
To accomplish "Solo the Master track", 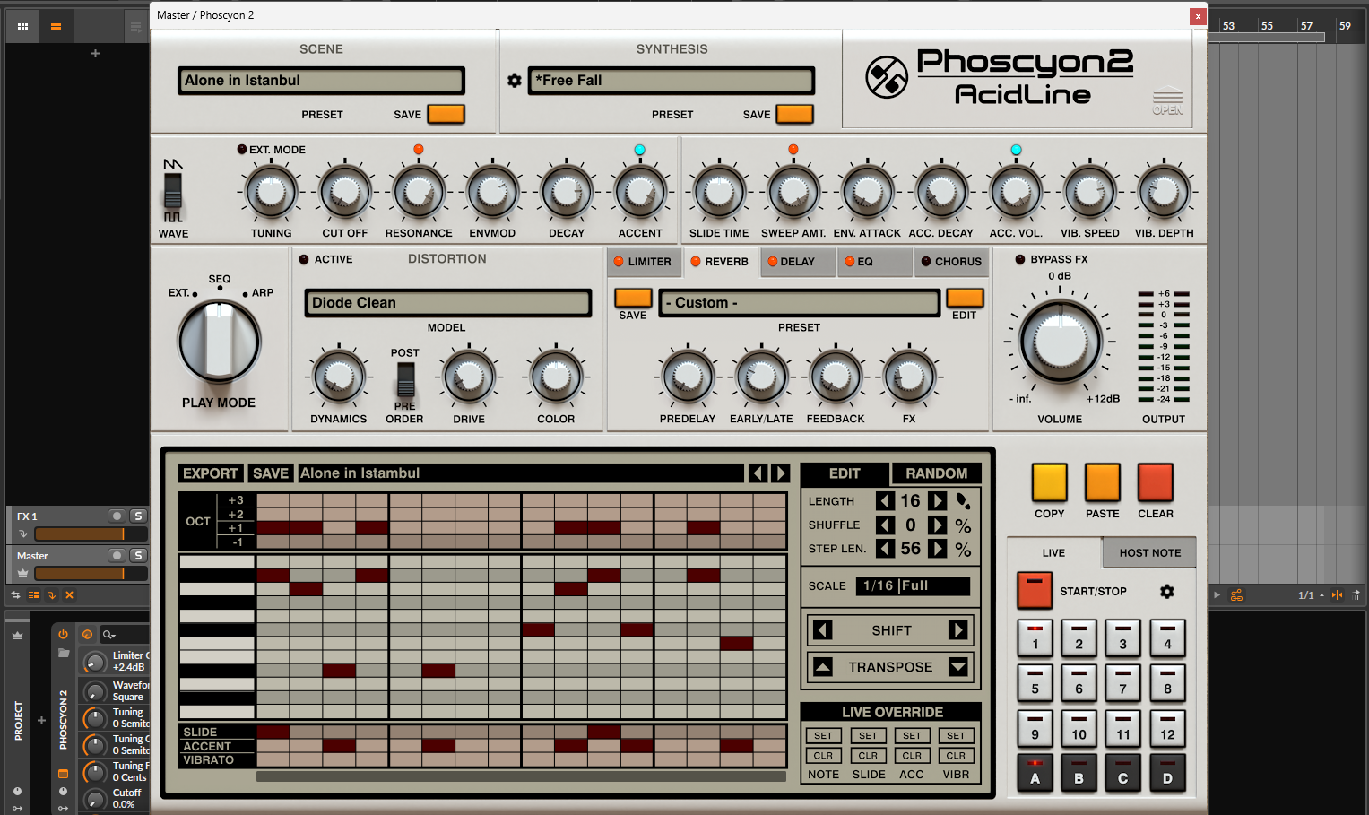I will (x=138, y=555).
